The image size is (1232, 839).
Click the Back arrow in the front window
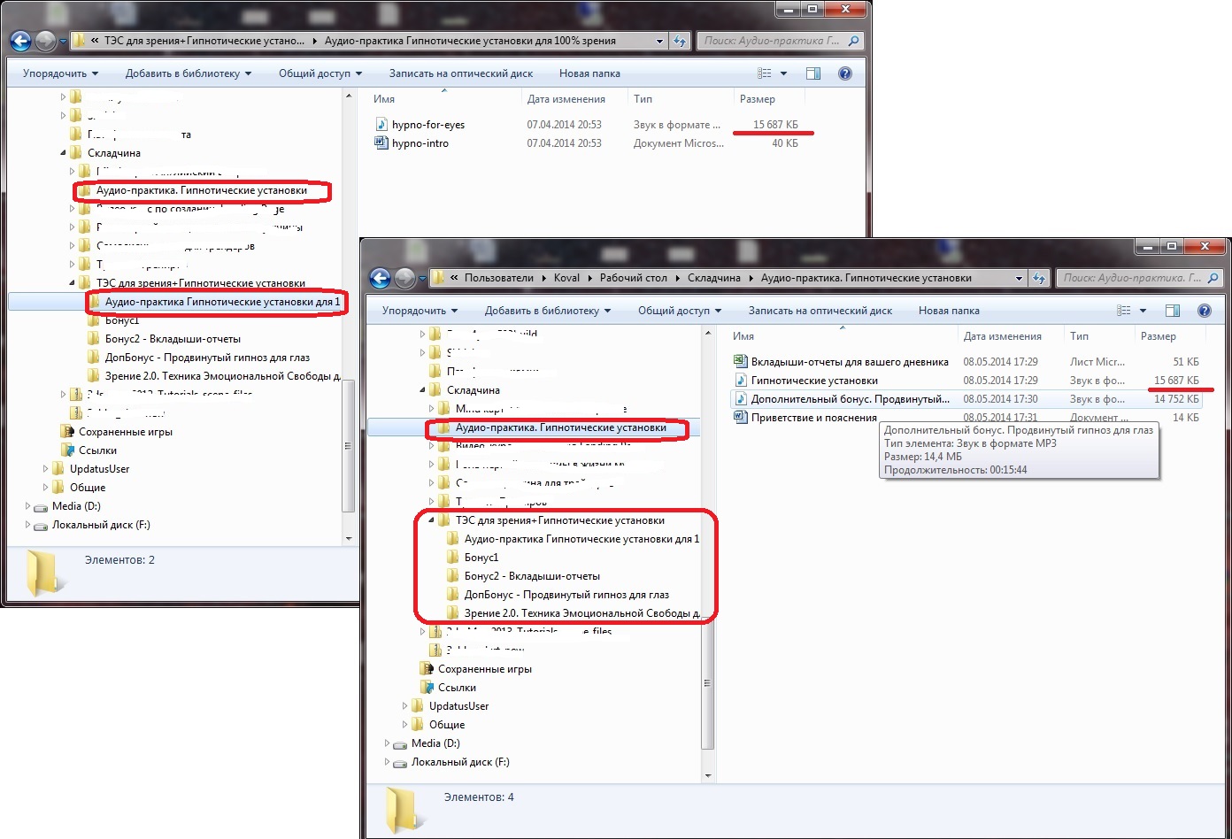coord(379,278)
